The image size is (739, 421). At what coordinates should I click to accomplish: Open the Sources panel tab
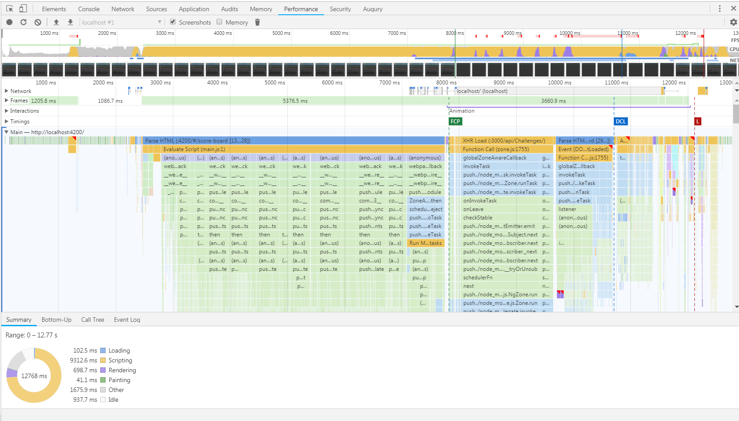(x=156, y=9)
